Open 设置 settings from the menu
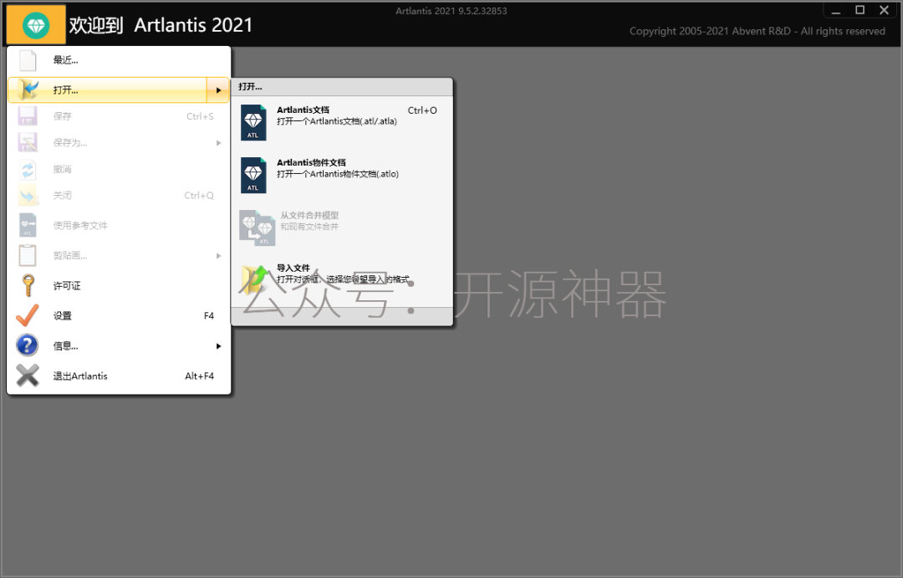 119,315
